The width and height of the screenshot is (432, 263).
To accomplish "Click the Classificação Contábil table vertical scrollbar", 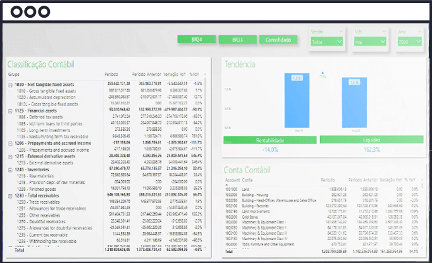I will pos(206,162).
